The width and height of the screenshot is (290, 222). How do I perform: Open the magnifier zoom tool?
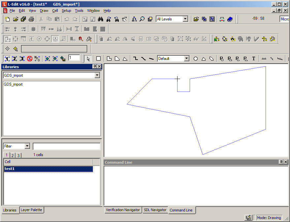142,19
